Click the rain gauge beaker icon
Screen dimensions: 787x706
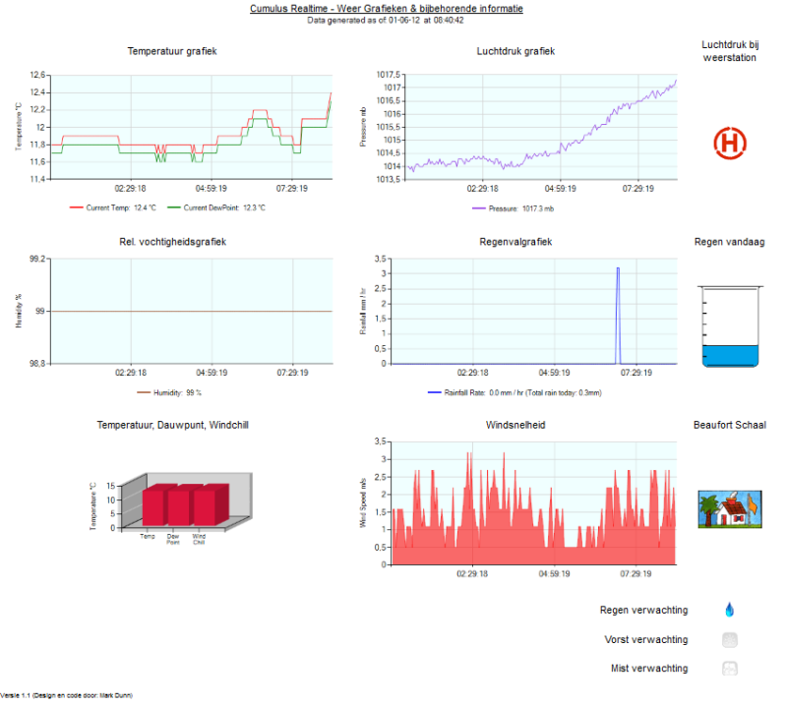729,327
